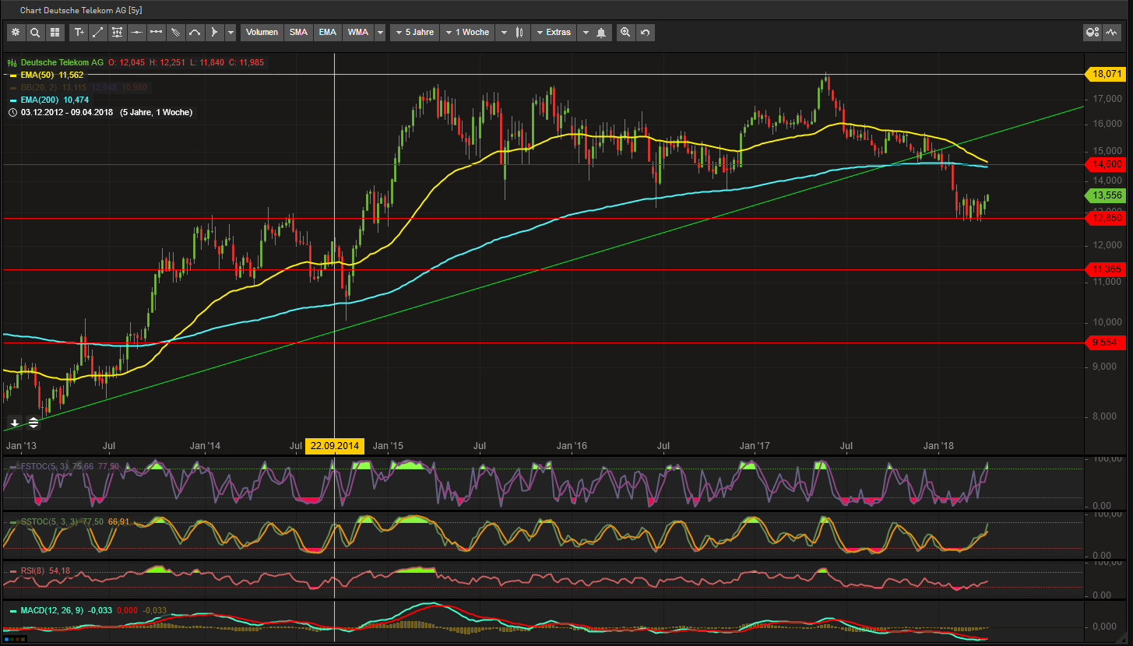Toggle the Volumen indicator
The image size is (1133, 646).
click(x=261, y=32)
